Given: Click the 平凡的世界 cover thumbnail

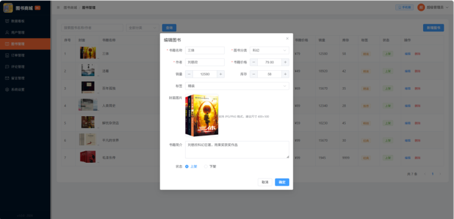Looking at the screenshot, I should tap(88, 140).
